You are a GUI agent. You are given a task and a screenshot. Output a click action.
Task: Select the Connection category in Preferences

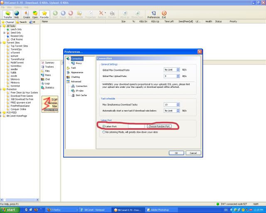[76, 59]
